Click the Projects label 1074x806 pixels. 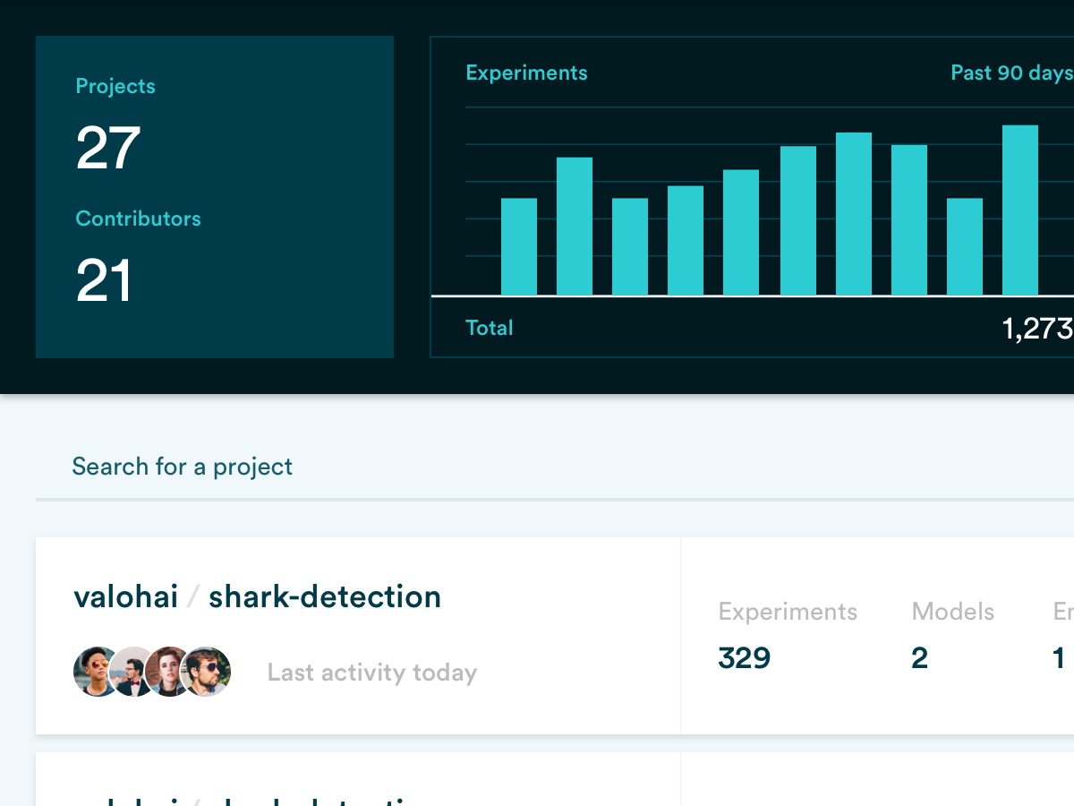pyautogui.click(x=115, y=86)
